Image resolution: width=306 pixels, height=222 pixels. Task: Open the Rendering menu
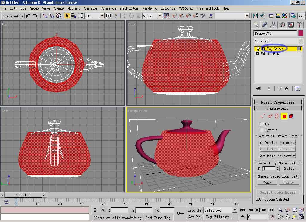click(149, 8)
